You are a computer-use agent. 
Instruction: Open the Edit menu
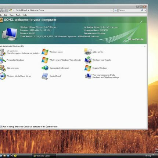point(6,15)
